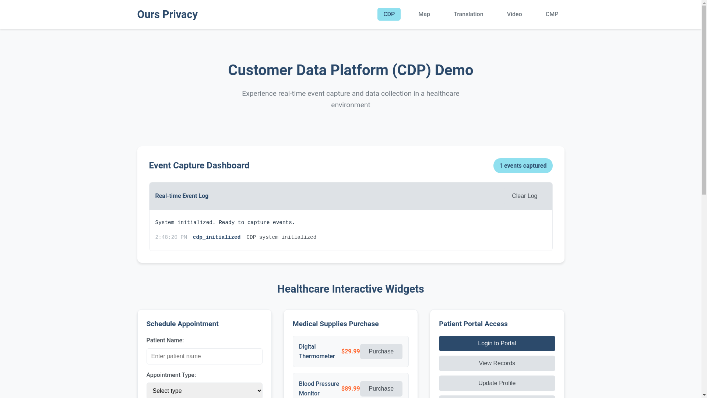The width and height of the screenshot is (707, 398).
Task: Click the Event Capture Dashboard heading
Action: click(199, 165)
